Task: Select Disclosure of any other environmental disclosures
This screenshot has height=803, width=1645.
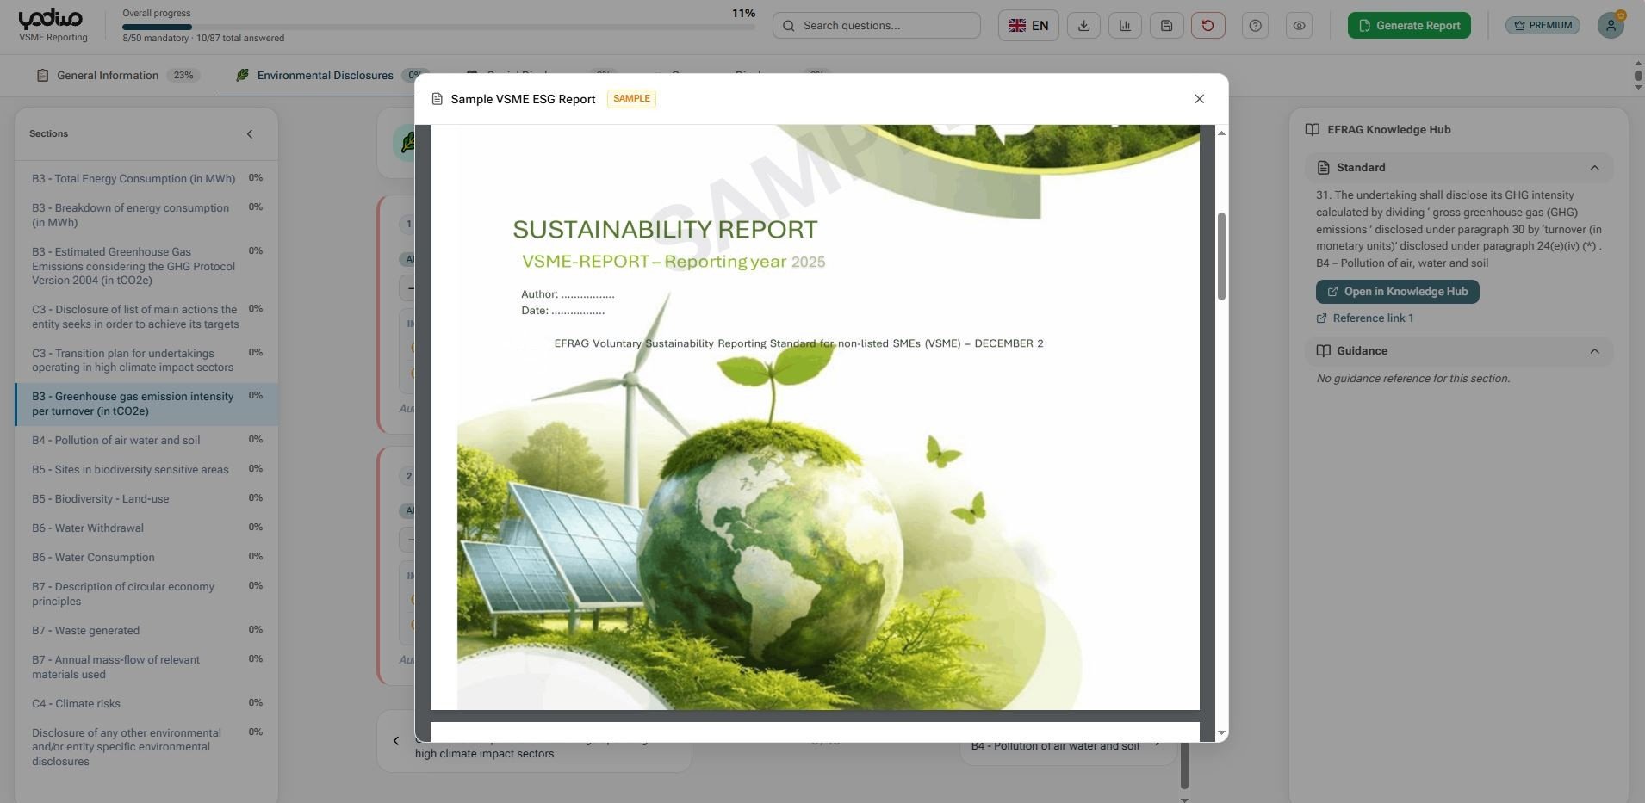Action: click(x=146, y=747)
